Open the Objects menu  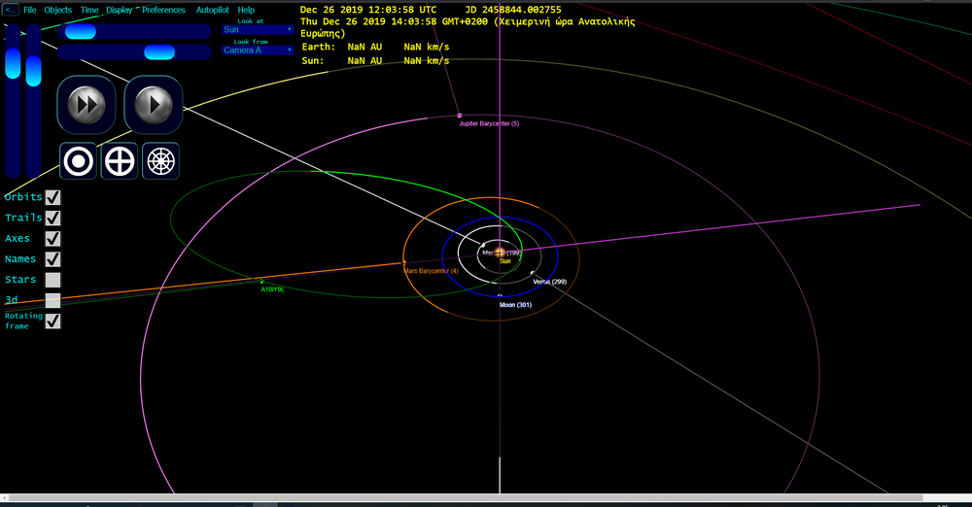tap(58, 10)
